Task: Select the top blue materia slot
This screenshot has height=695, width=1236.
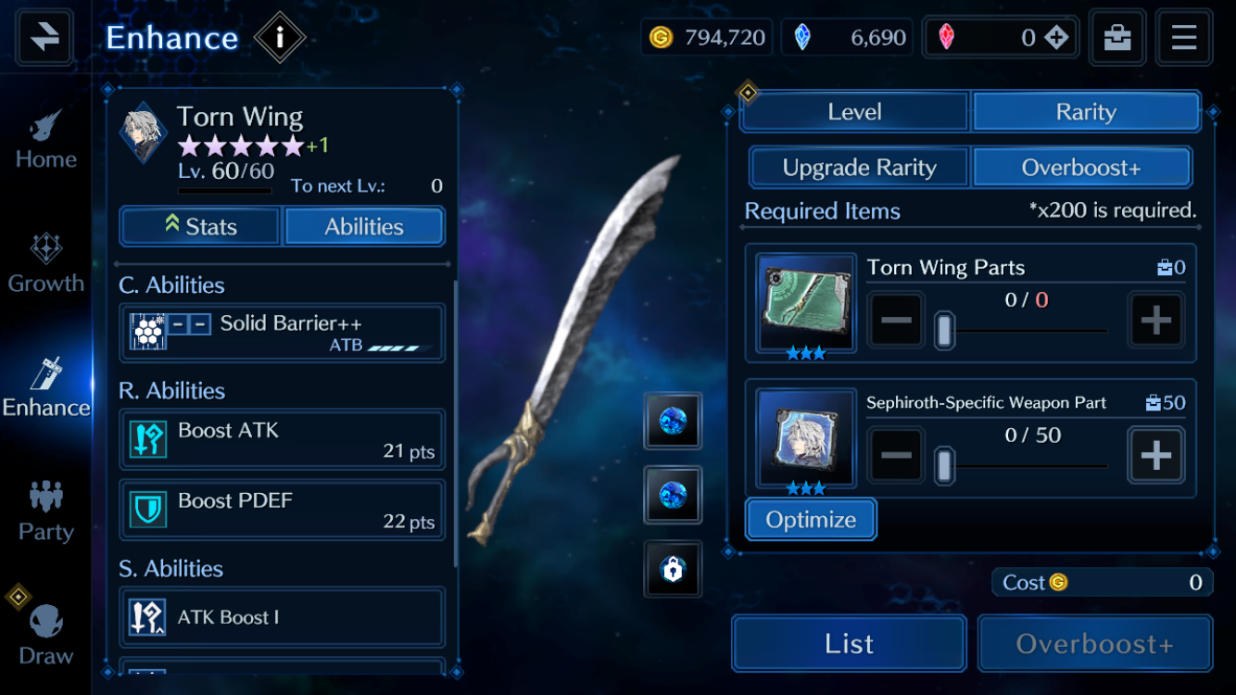Action: [x=673, y=421]
